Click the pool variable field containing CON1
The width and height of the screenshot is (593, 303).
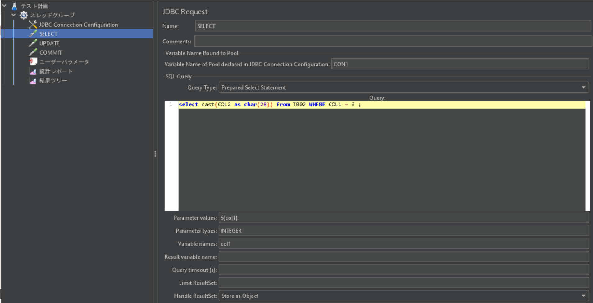coord(460,64)
